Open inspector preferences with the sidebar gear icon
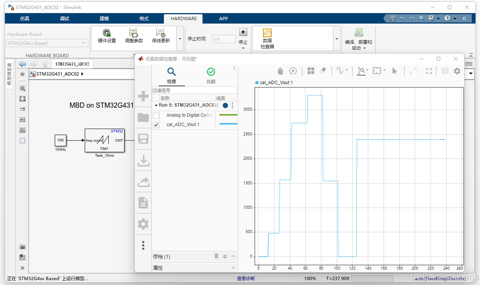 tap(143, 224)
